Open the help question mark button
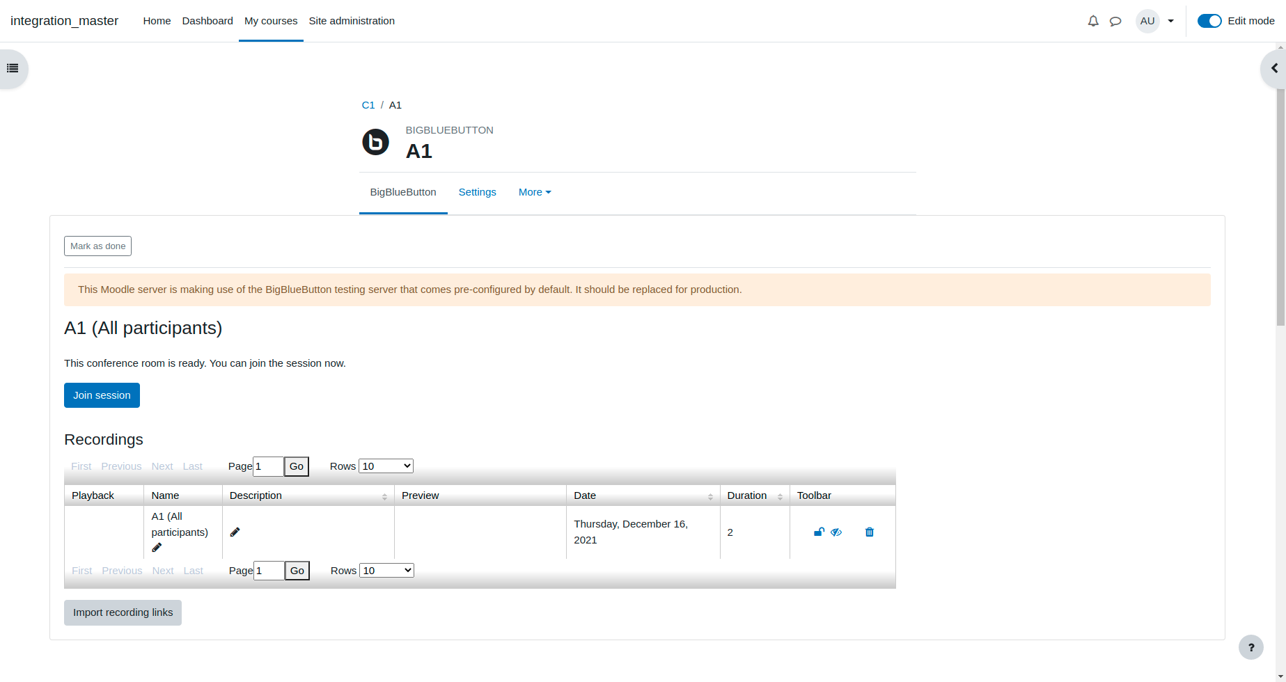The image size is (1286, 682). 1251,647
